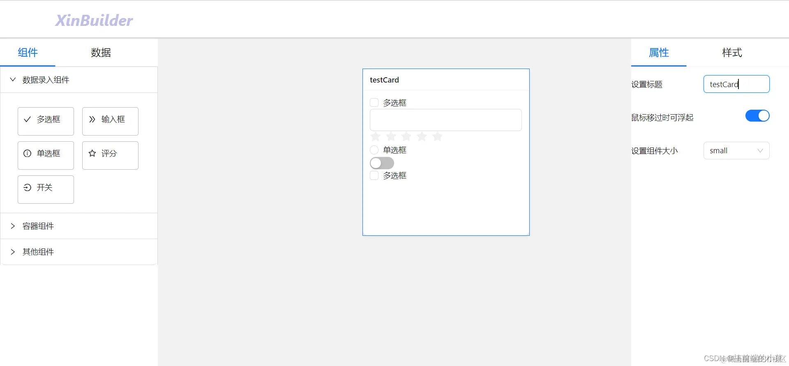Select the first rating star in card

[x=375, y=136]
